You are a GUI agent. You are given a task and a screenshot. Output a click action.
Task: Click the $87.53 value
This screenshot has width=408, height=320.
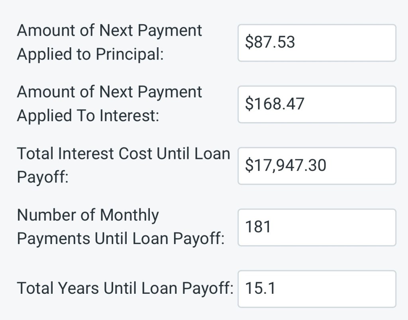270,43
